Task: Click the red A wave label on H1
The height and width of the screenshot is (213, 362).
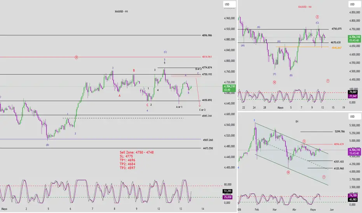Action: (119, 96)
